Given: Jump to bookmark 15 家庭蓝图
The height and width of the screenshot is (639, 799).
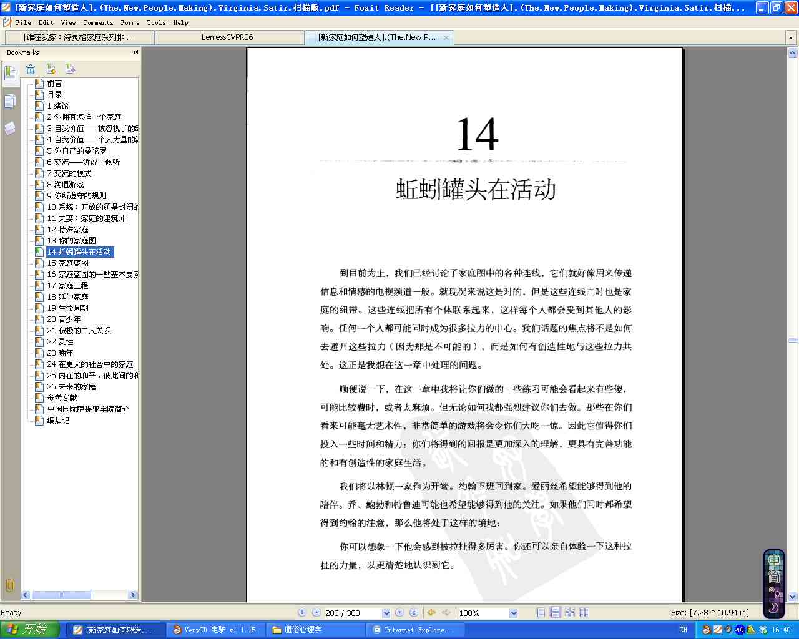Looking at the screenshot, I should pos(67,263).
